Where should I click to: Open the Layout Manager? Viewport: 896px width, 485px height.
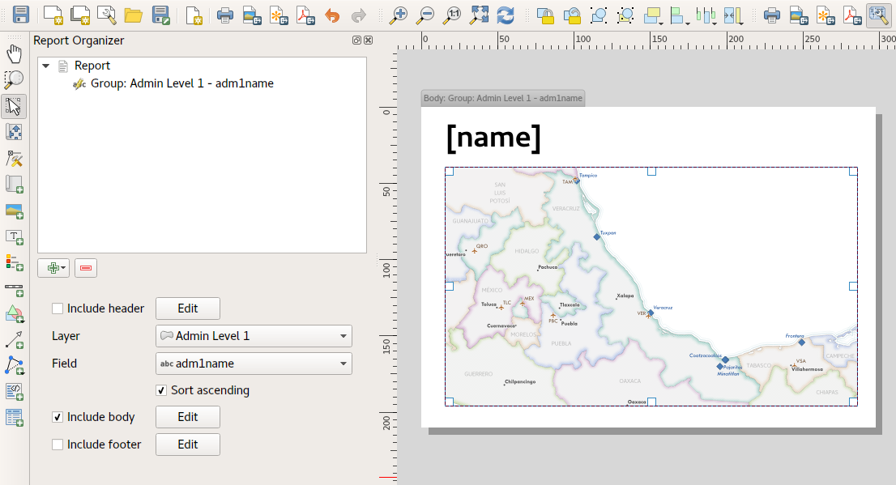(106, 15)
